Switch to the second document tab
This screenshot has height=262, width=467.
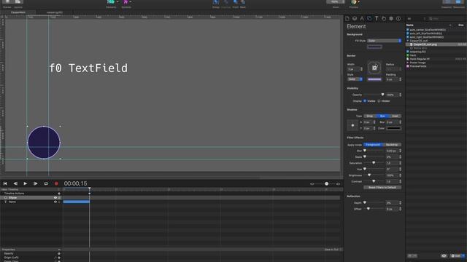55,12
